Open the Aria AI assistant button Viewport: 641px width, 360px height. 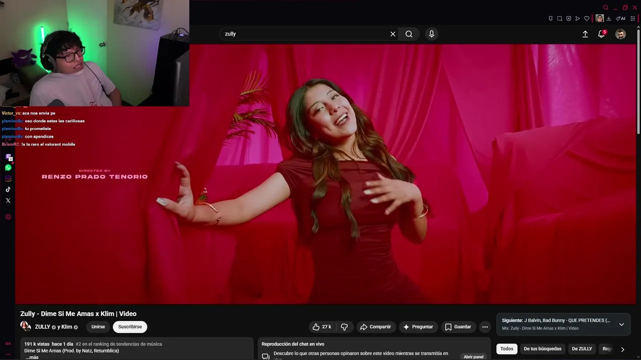coord(620,18)
